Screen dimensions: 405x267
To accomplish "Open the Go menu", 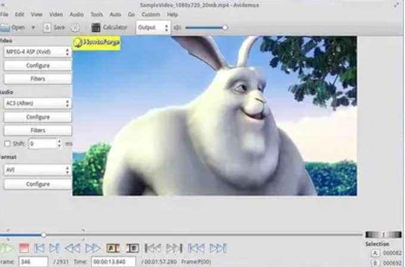I will (131, 14).
